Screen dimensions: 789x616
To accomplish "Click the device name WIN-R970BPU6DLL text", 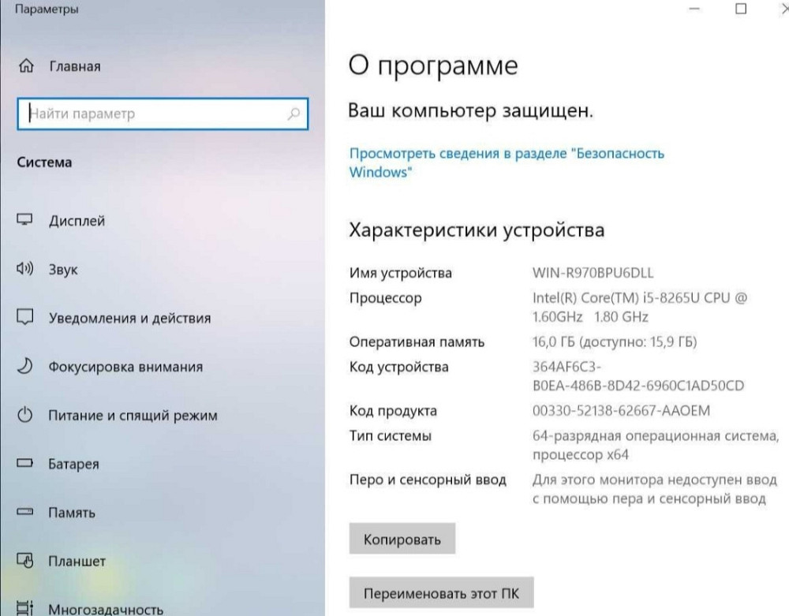I will tap(593, 274).
